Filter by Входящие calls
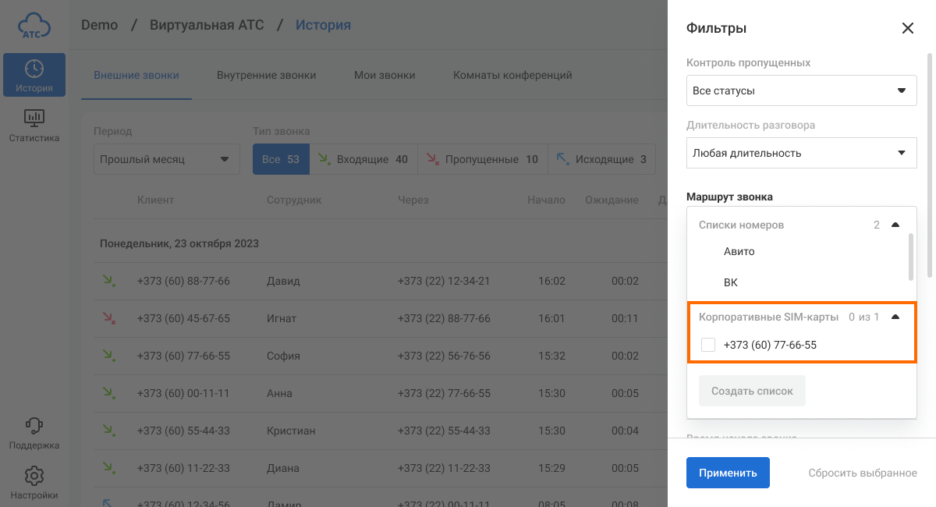 click(x=363, y=159)
